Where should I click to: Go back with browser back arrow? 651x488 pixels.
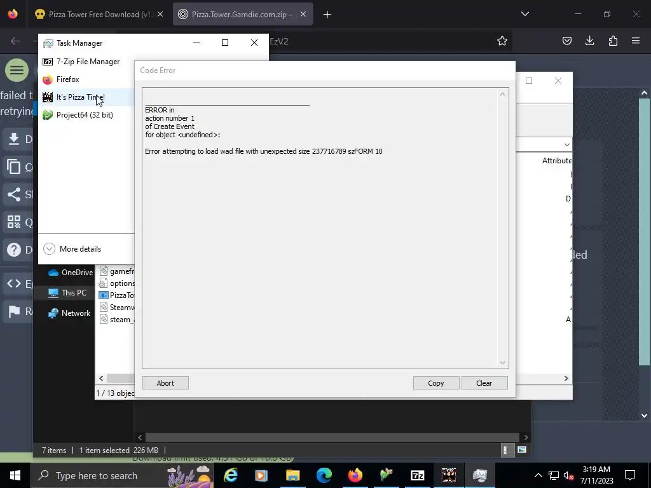coord(15,41)
